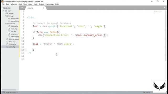
Task: Click the nav.php file icon
Action: point(9,31)
